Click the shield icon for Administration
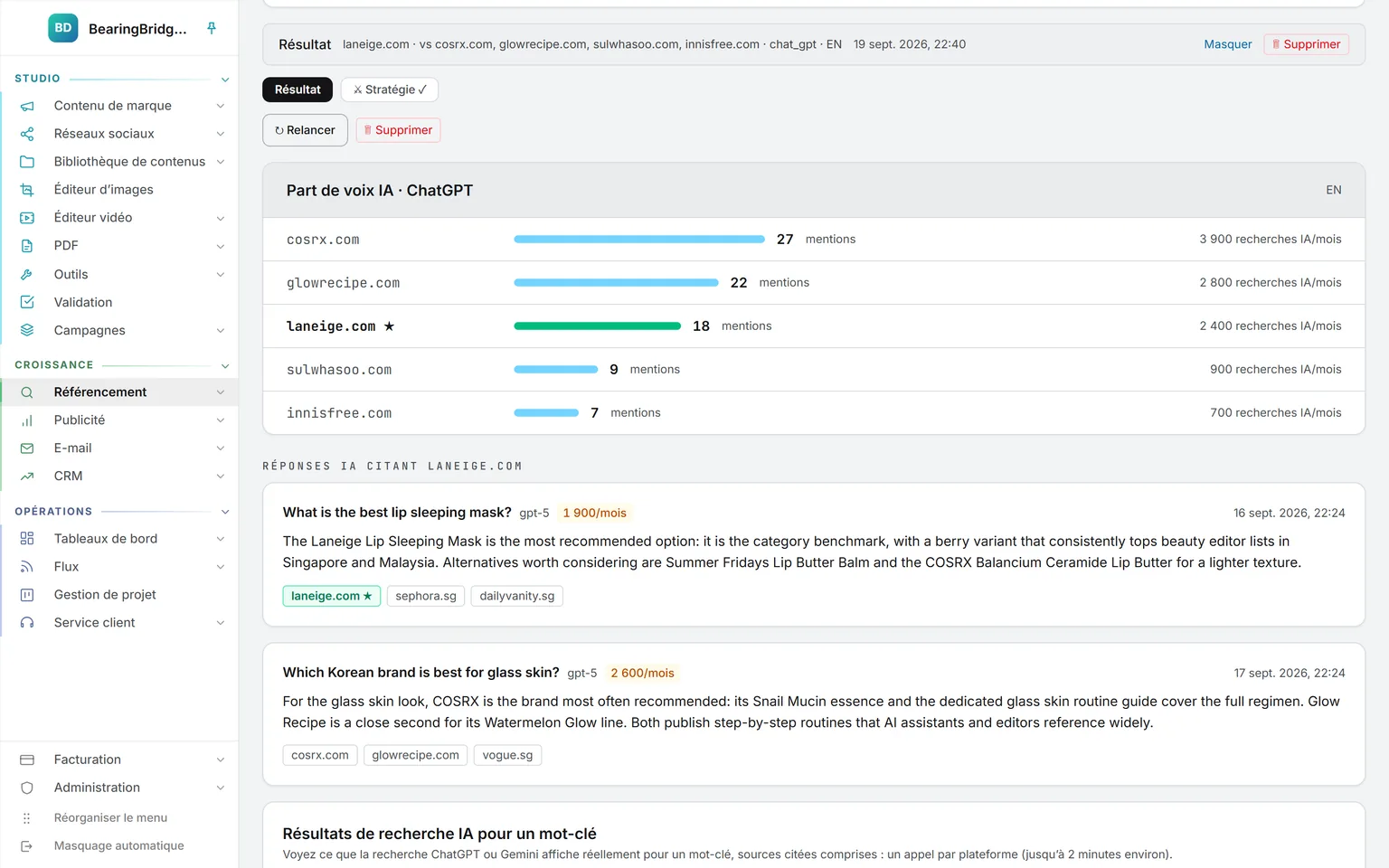This screenshot has height=868, width=1389. 27,788
